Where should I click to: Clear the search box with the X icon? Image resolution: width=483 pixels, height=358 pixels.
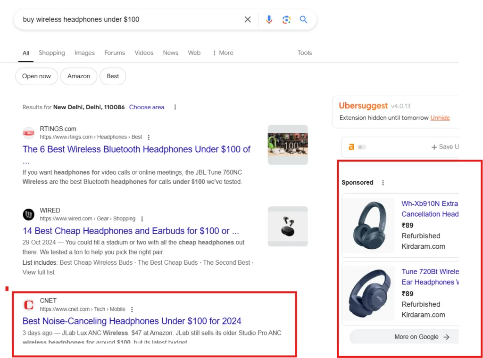point(248,19)
